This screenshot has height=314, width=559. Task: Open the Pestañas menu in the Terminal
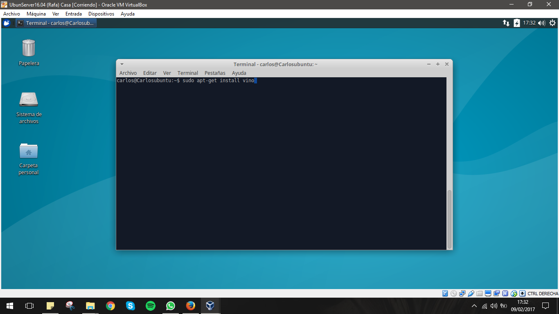tap(216, 73)
